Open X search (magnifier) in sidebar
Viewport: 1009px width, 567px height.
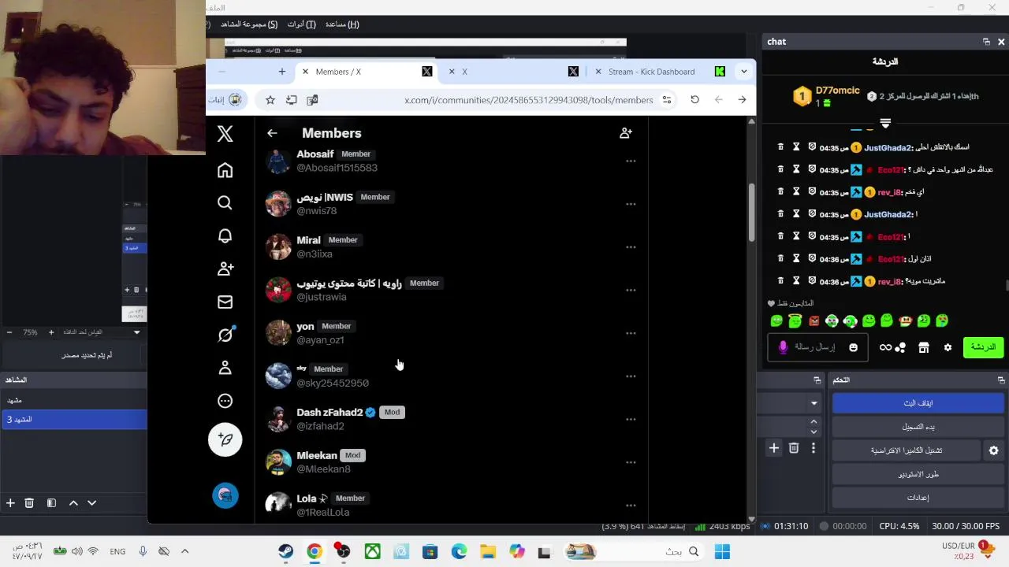(x=225, y=203)
